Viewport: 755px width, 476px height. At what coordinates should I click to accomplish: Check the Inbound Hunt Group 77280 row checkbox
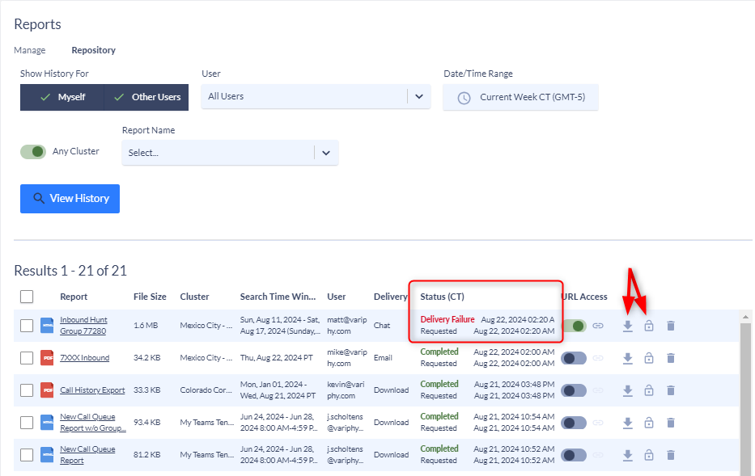[x=27, y=326]
